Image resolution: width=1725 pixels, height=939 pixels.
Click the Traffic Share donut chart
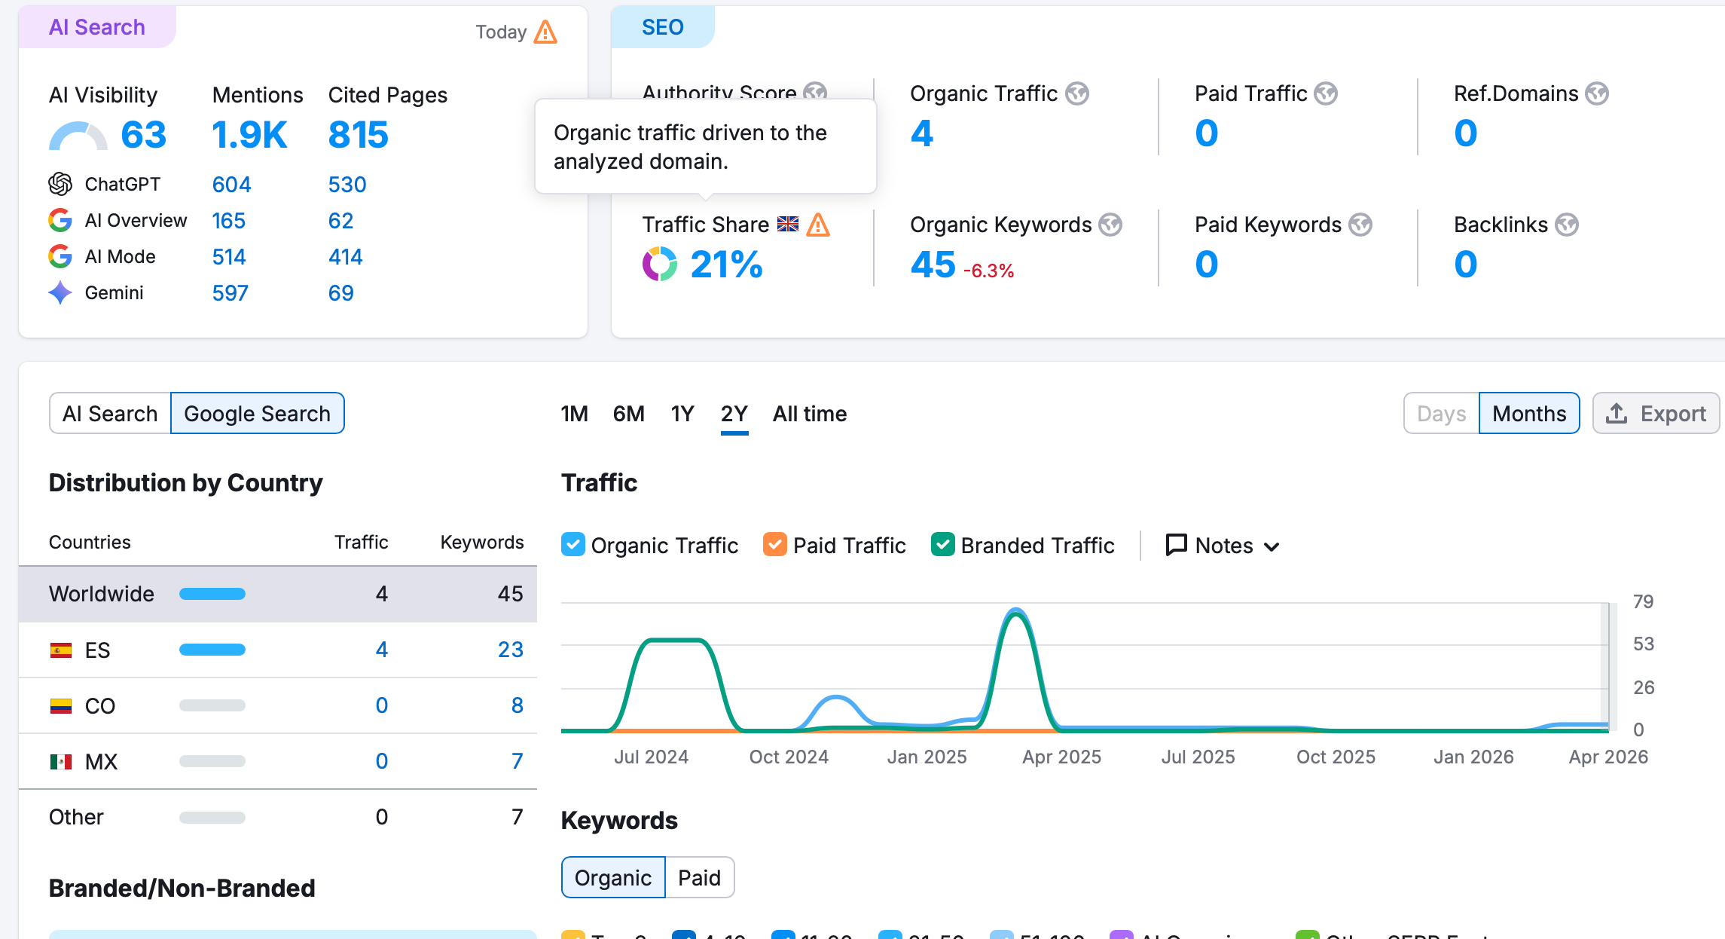pyautogui.click(x=660, y=265)
